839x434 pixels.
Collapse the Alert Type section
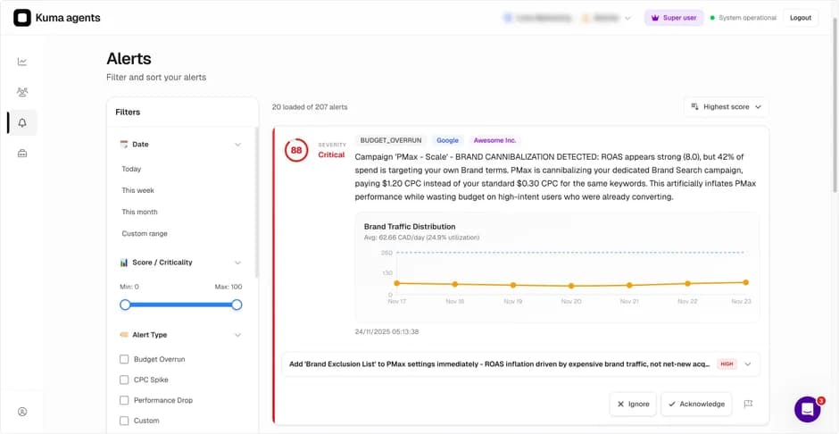(x=237, y=335)
